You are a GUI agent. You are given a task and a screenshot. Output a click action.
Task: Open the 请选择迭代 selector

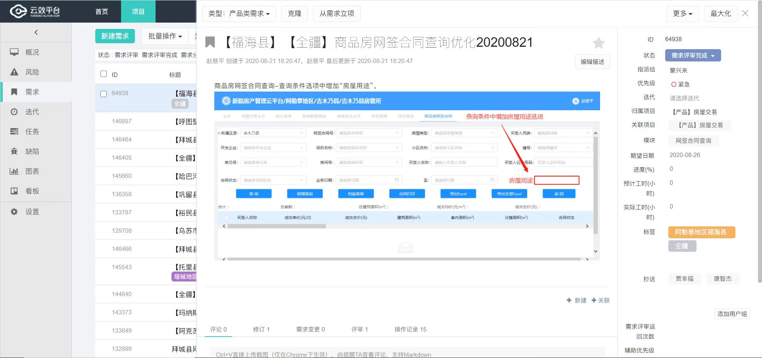[x=685, y=98]
